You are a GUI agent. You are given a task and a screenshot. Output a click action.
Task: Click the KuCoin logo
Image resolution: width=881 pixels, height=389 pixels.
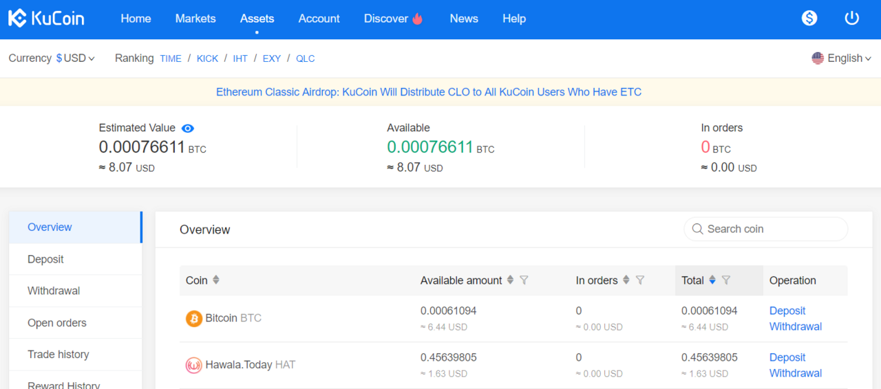pos(46,19)
